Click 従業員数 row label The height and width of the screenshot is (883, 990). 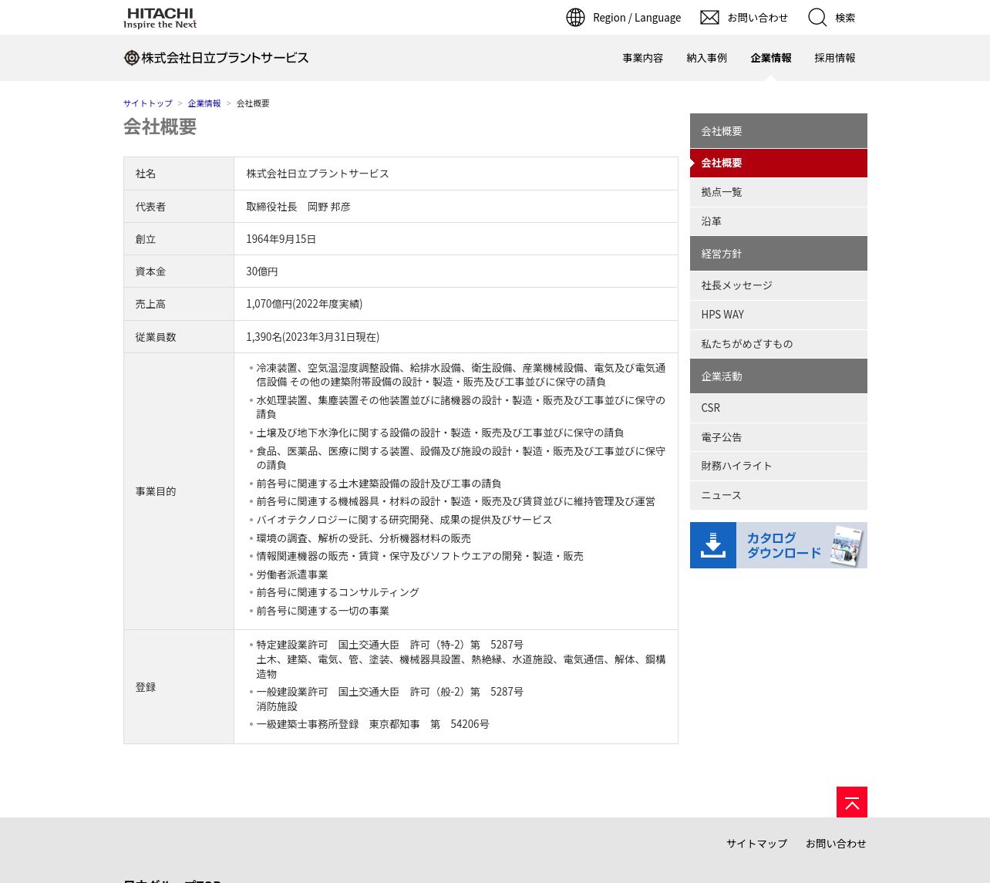pos(156,337)
